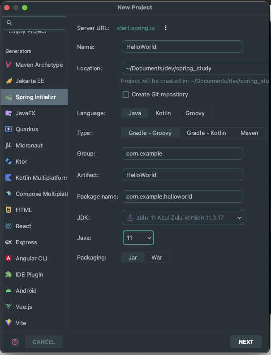
Task: Click the Artifact input field
Action: click(182, 175)
